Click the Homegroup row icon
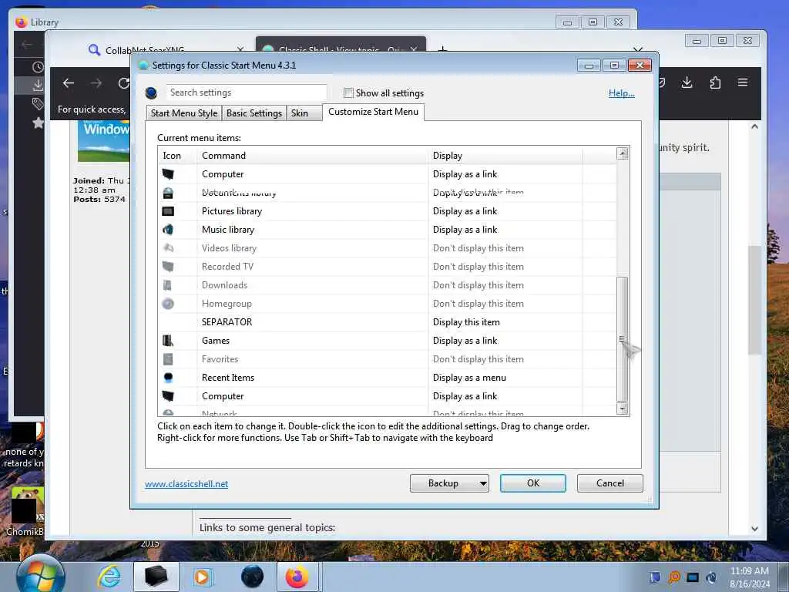 (168, 304)
